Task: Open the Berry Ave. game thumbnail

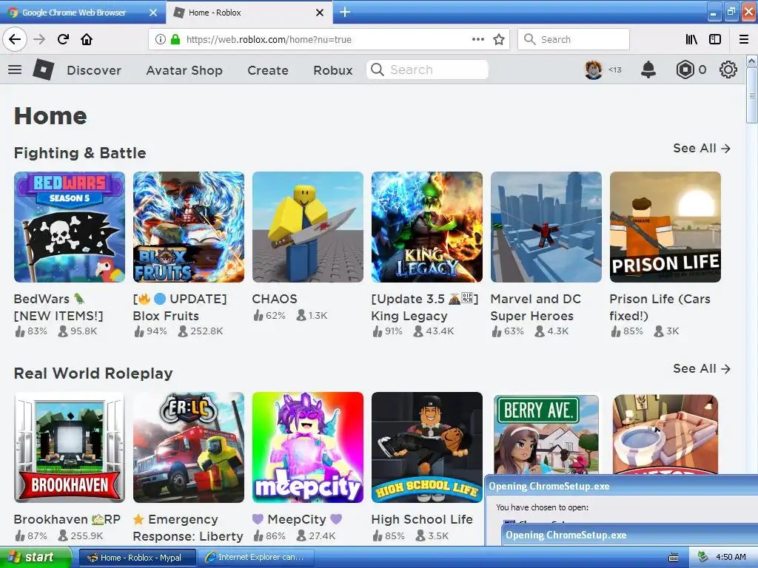Action: [x=546, y=435]
